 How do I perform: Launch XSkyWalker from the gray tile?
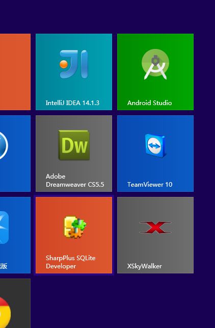[x=155, y=235]
